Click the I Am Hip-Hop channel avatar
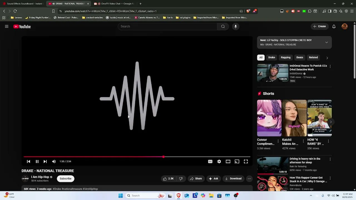356x200 pixels. (25, 179)
